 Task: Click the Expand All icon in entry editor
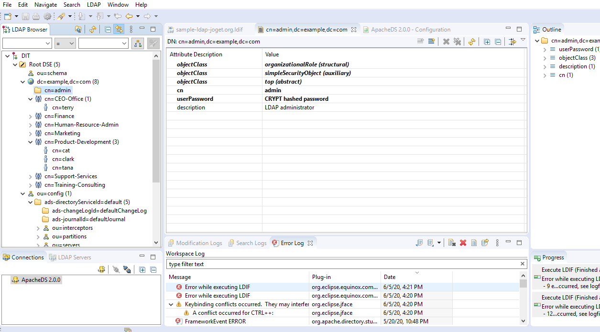[487, 42]
